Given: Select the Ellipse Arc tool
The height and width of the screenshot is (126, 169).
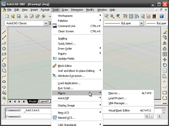Looking at the screenshot, I should (x=4, y=87).
